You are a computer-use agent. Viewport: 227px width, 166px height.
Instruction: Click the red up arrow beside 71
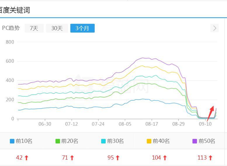point(72,158)
